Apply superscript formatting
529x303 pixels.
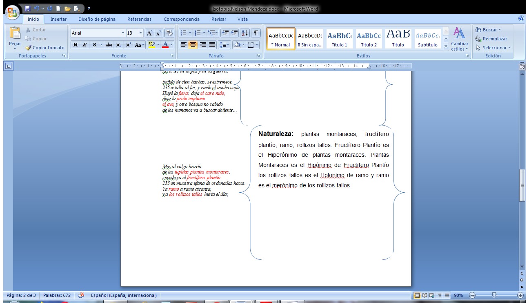tap(128, 45)
